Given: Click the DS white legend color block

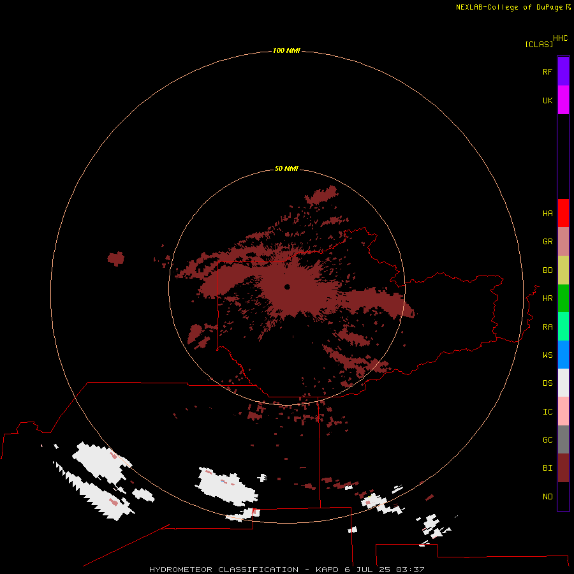Looking at the screenshot, I should point(563,383).
